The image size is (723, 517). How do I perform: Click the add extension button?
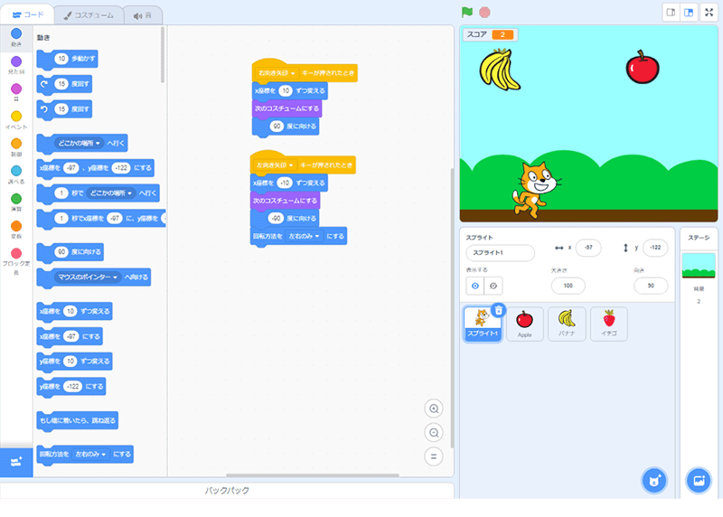15,462
